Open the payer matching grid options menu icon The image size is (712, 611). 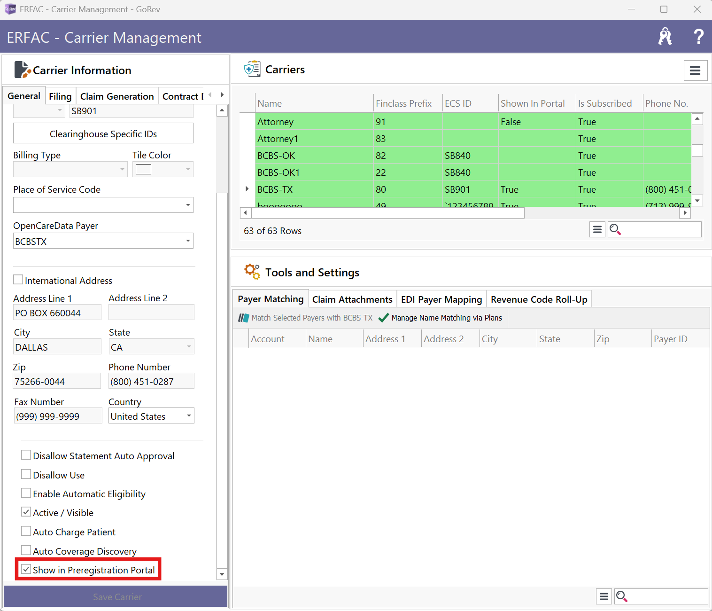[x=604, y=596]
